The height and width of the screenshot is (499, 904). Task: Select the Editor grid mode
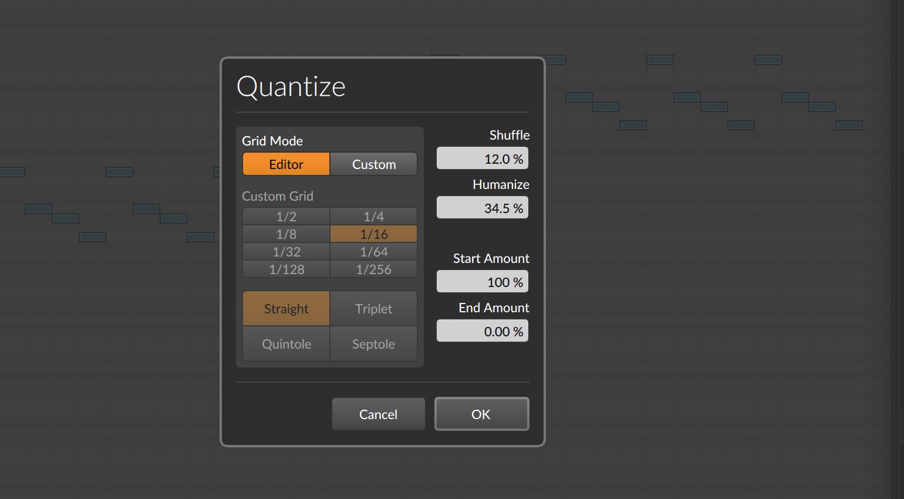click(x=286, y=164)
